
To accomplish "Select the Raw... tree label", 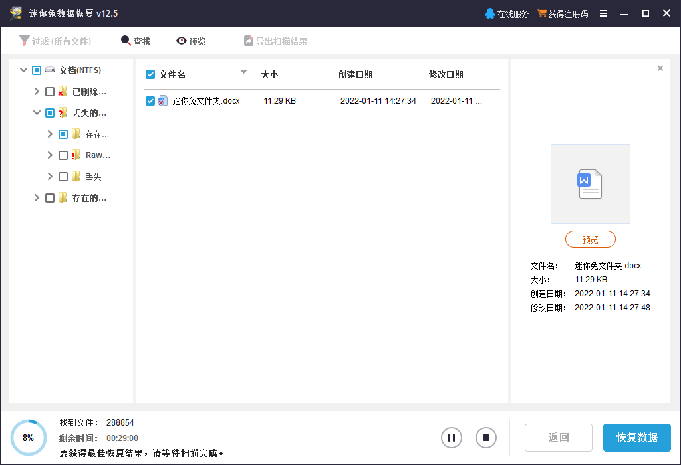I will pos(98,155).
